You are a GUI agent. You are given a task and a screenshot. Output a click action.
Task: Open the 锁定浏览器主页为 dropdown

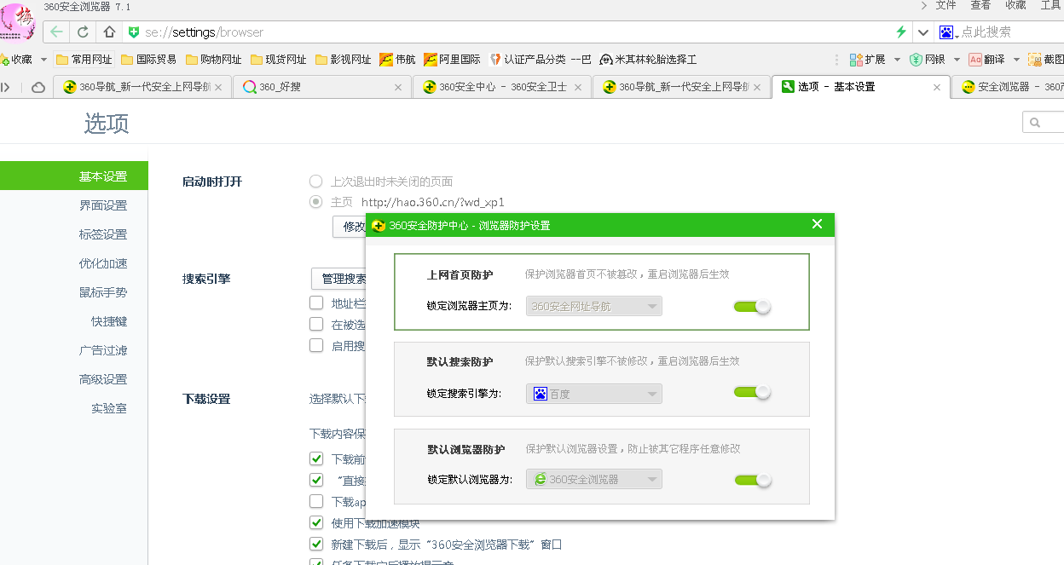594,306
